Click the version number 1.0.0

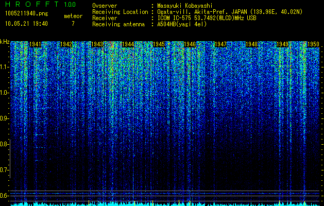click(70, 5)
